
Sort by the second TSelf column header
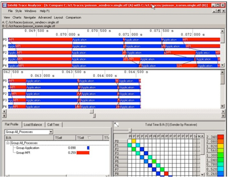(x=89, y=138)
